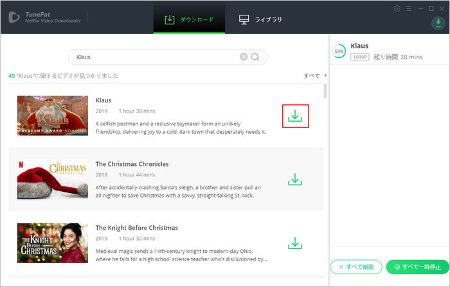Screen dimensions: 450x287
Task: Open The Christmas Chronicles thumbnail
Action: tap(53, 180)
